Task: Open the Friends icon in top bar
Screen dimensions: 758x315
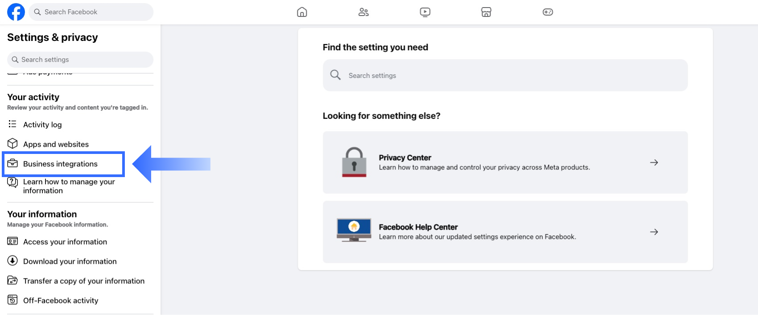Action: coord(363,12)
